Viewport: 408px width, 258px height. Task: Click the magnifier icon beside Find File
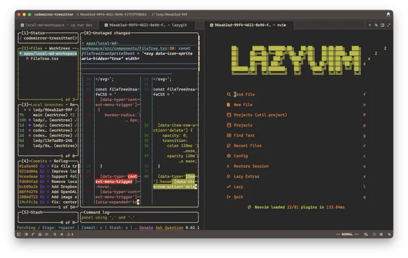229,94
